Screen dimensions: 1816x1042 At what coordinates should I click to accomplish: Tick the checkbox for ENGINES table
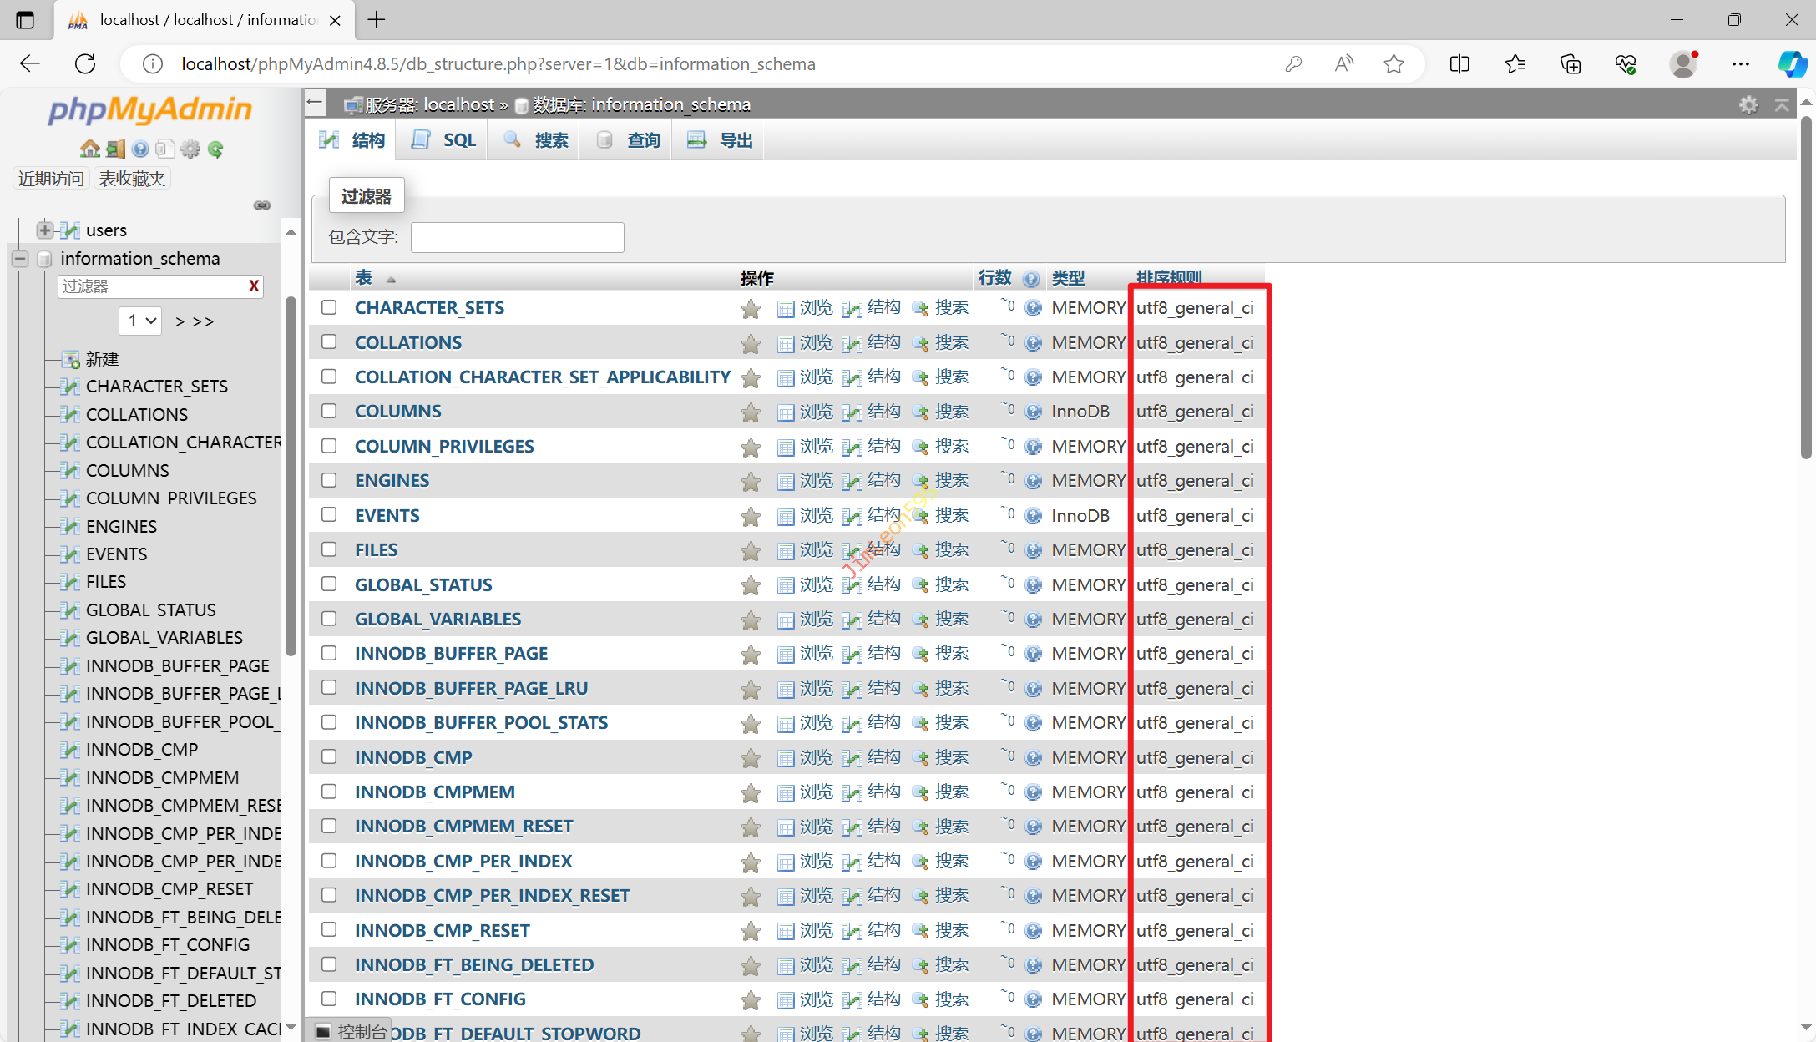[329, 480]
